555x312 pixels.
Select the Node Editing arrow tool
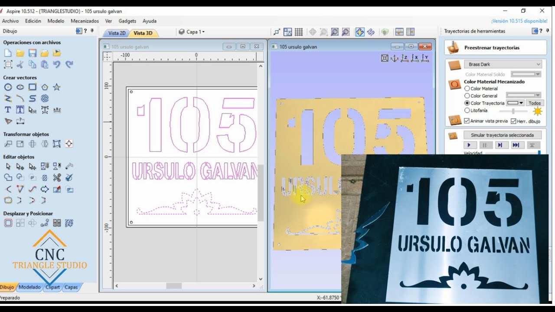pyautogui.click(x=20, y=166)
